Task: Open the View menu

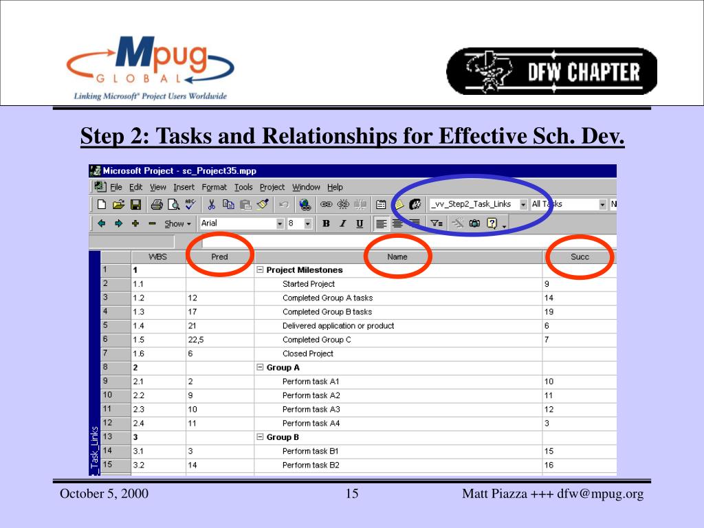Action: point(157,187)
